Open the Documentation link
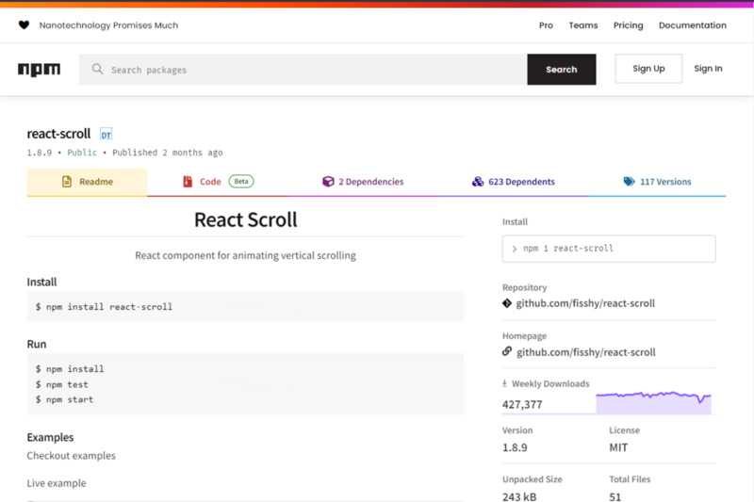The height and width of the screenshot is (502, 754). [x=693, y=25]
